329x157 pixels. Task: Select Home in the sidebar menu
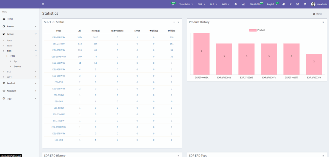[x=10, y=19]
